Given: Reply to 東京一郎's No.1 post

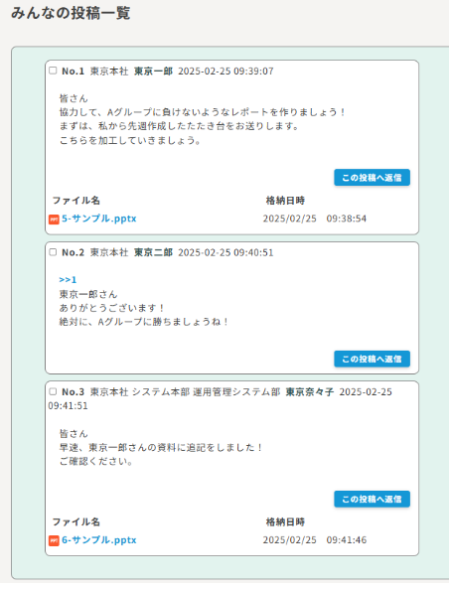Looking at the screenshot, I should (x=372, y=178).
